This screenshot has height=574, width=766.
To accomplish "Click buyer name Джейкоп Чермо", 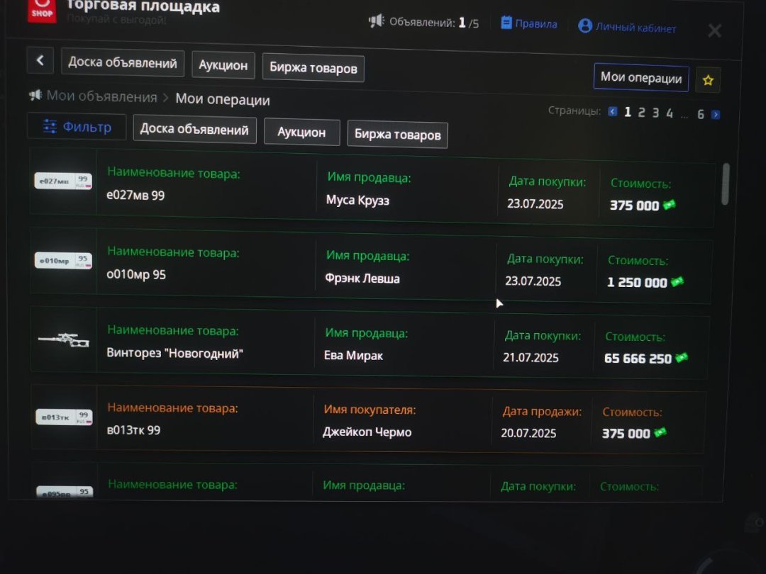I will coord(367,432).
